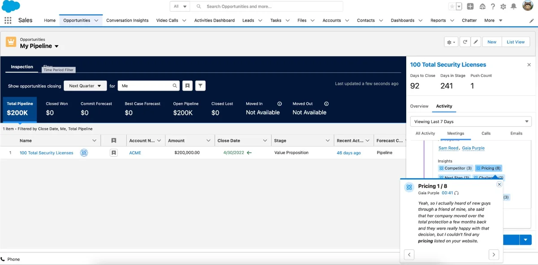This screenshot has height=265, width=538.
Task: Open the My Pipeline view switcher
Action: pyautogui.click(x=56, y=47)
